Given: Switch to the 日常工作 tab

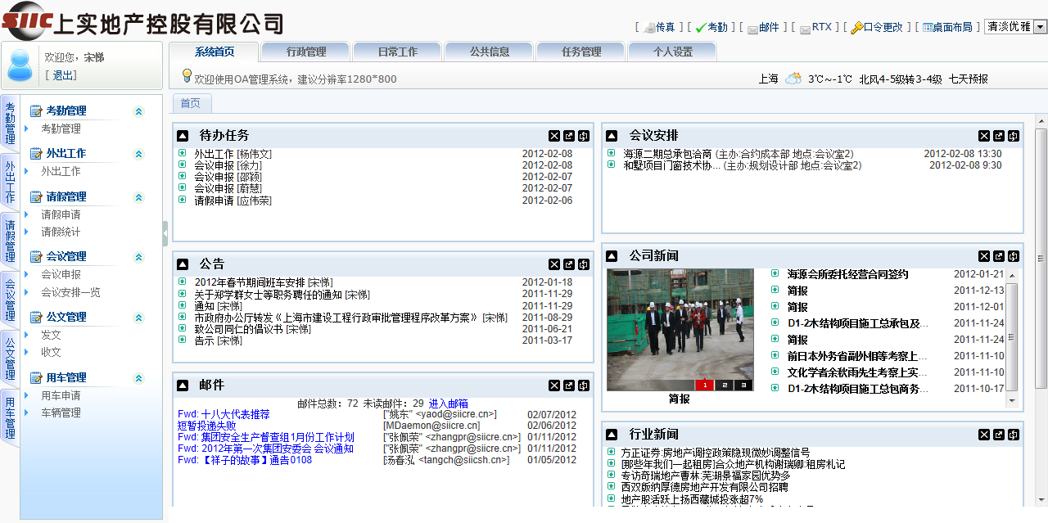Looking at the screenshot, I should (397, 52).
